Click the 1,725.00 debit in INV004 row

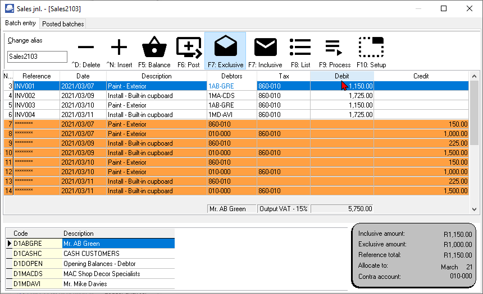tap(342, 115)
